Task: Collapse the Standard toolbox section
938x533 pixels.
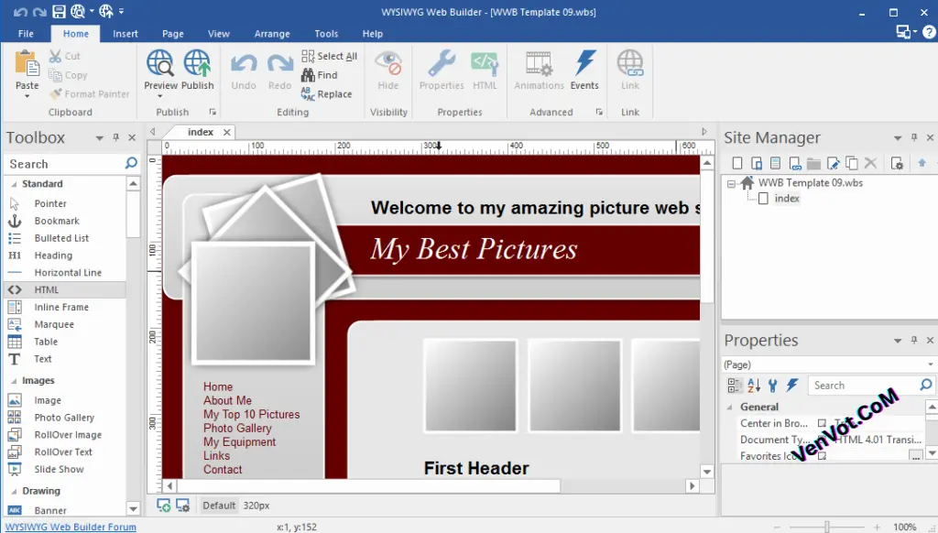Action: [14, 184]
